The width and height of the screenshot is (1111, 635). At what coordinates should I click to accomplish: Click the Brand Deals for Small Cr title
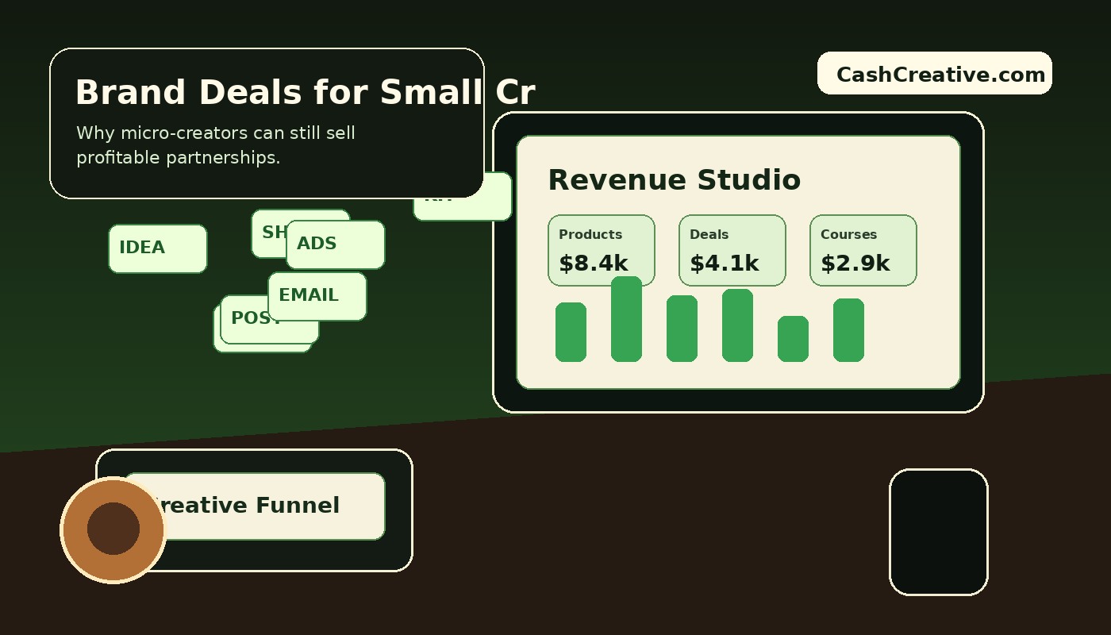[x=305, y=93]
